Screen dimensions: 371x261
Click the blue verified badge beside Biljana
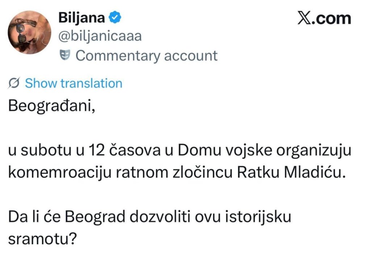(x=115, y=17)
